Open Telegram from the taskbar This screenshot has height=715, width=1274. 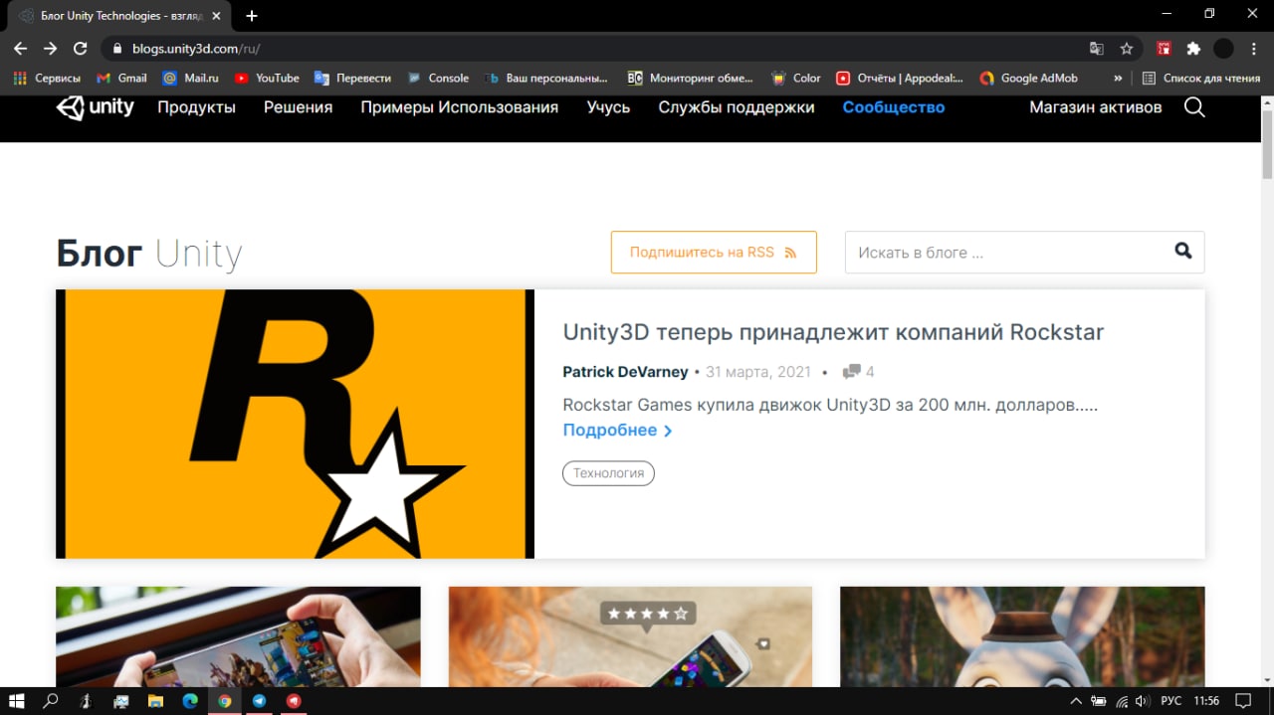(x=260, y=701)
